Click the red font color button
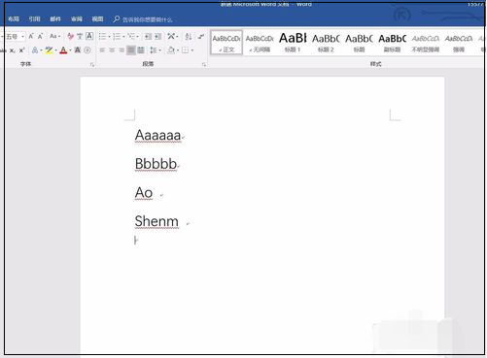 pos(63,50)
